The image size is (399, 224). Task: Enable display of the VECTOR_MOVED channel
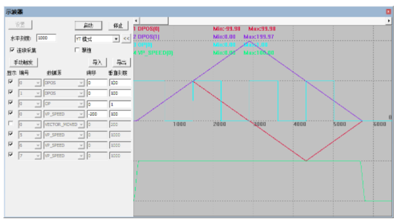coord(10,124)
